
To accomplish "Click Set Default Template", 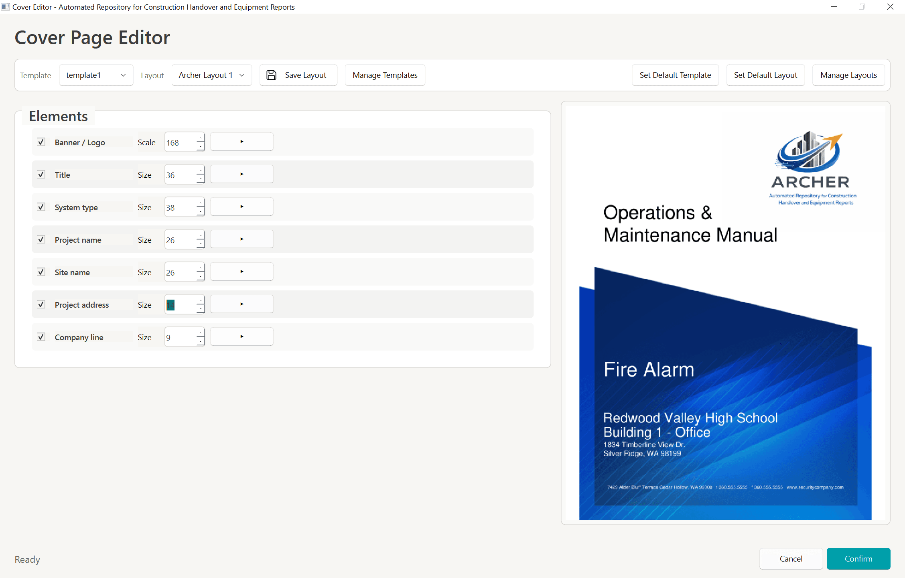I will (675, 75).
